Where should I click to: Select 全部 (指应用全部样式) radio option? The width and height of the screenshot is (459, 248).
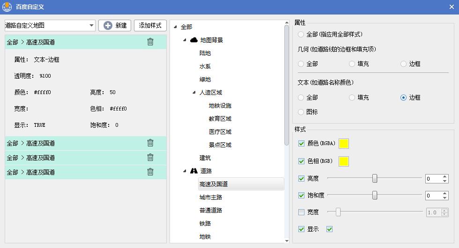pos(301,34)
